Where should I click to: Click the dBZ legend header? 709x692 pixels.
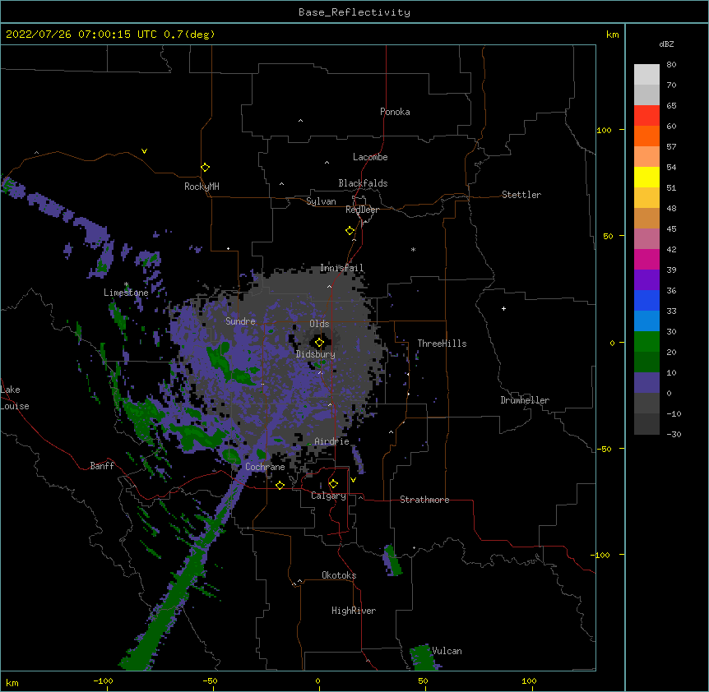tap(666, 44)
